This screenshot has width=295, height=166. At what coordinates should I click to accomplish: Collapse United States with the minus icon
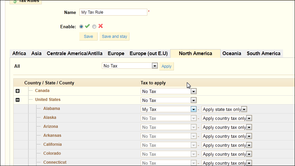[18, 100]
